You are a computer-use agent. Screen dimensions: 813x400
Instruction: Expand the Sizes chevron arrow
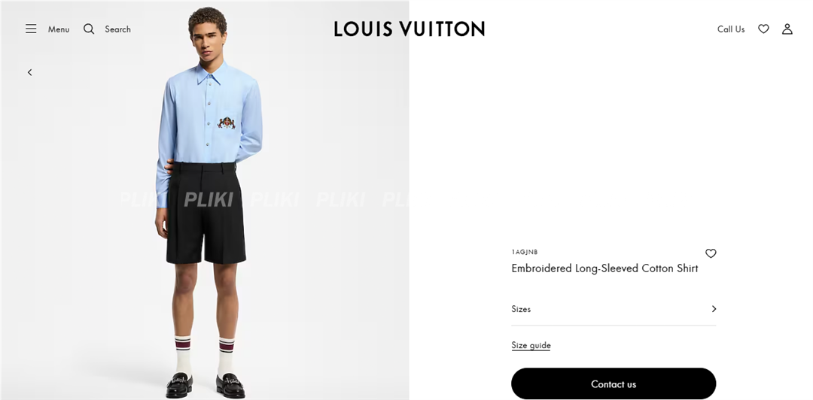714,309
